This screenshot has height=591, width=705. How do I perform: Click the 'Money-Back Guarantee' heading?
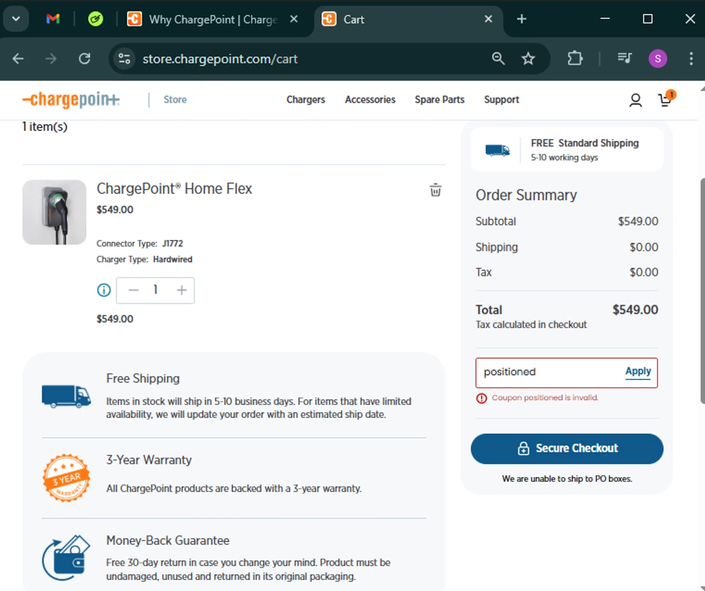(x=168, y=540)
